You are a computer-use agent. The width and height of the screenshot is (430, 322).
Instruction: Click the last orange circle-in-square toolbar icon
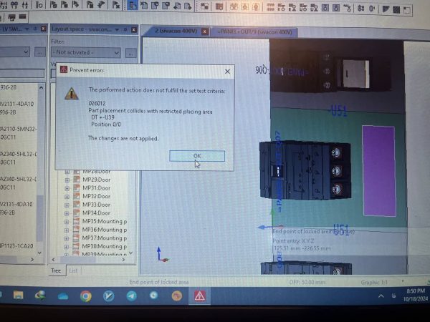(x=256, y=7)
